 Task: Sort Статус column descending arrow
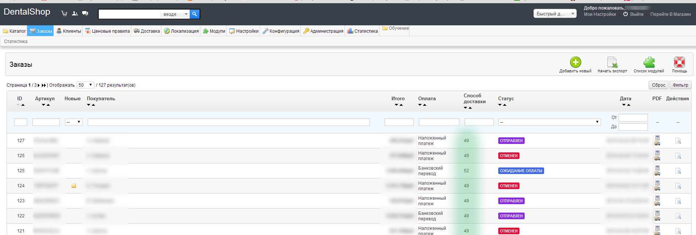pos(500,105)
